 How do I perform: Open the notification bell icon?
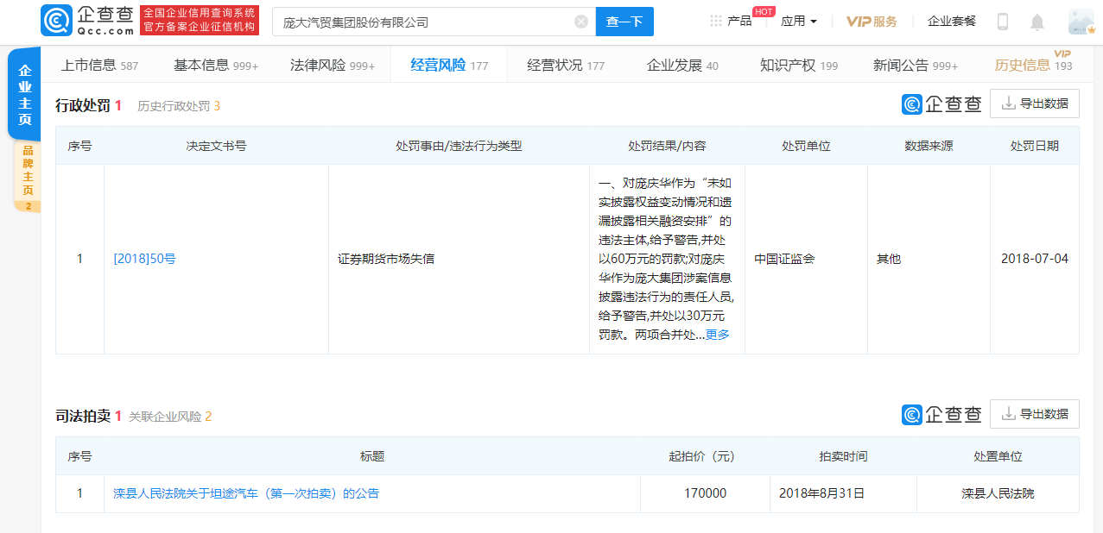tap(1038, 21)
